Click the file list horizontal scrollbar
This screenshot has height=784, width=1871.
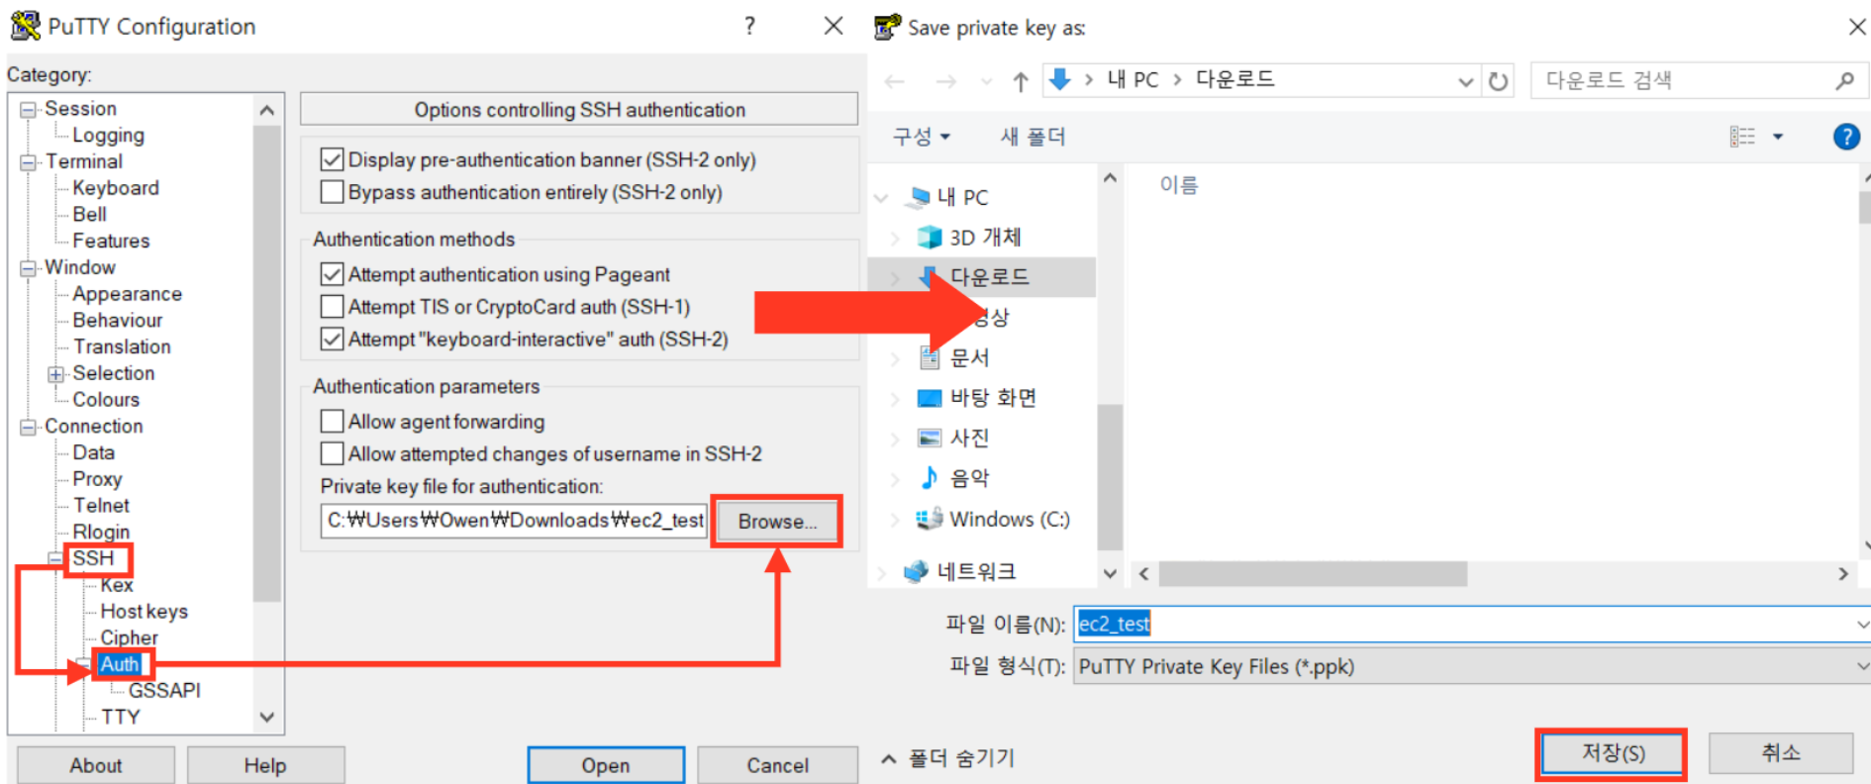tap(1313, 573)
